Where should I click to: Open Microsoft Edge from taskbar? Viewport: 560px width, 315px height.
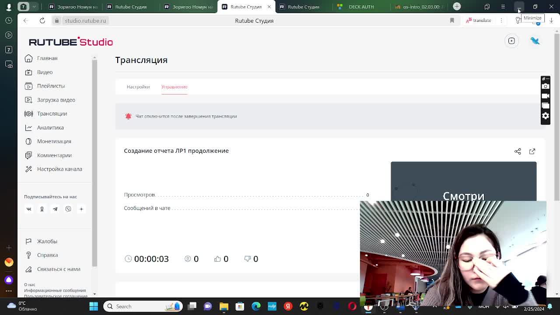tap(256, 306)
